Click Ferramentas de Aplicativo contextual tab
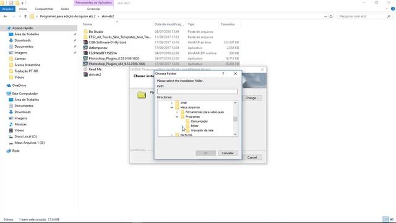The width and height of the screenshot is (396, 223). tap(93, 2)
